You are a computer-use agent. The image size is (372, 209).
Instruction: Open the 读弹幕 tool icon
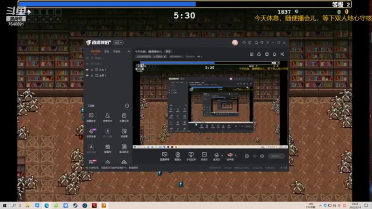click(124, 133)
